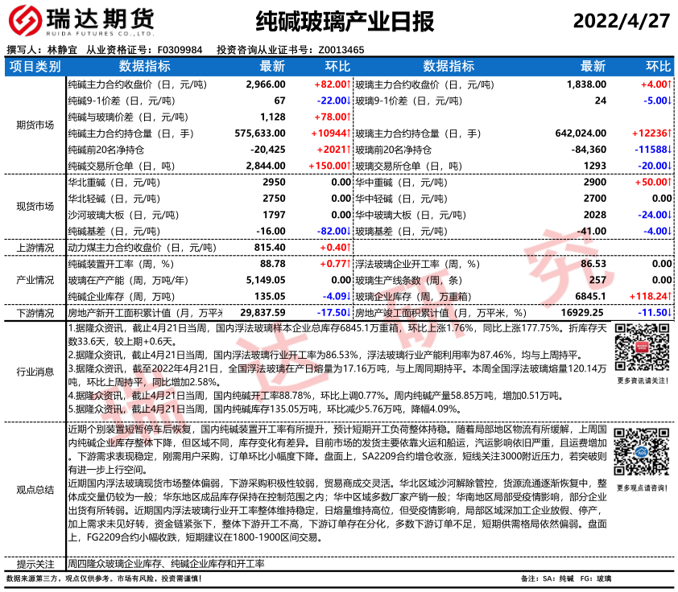Click the 项目类别 column header

pos(35,66)
